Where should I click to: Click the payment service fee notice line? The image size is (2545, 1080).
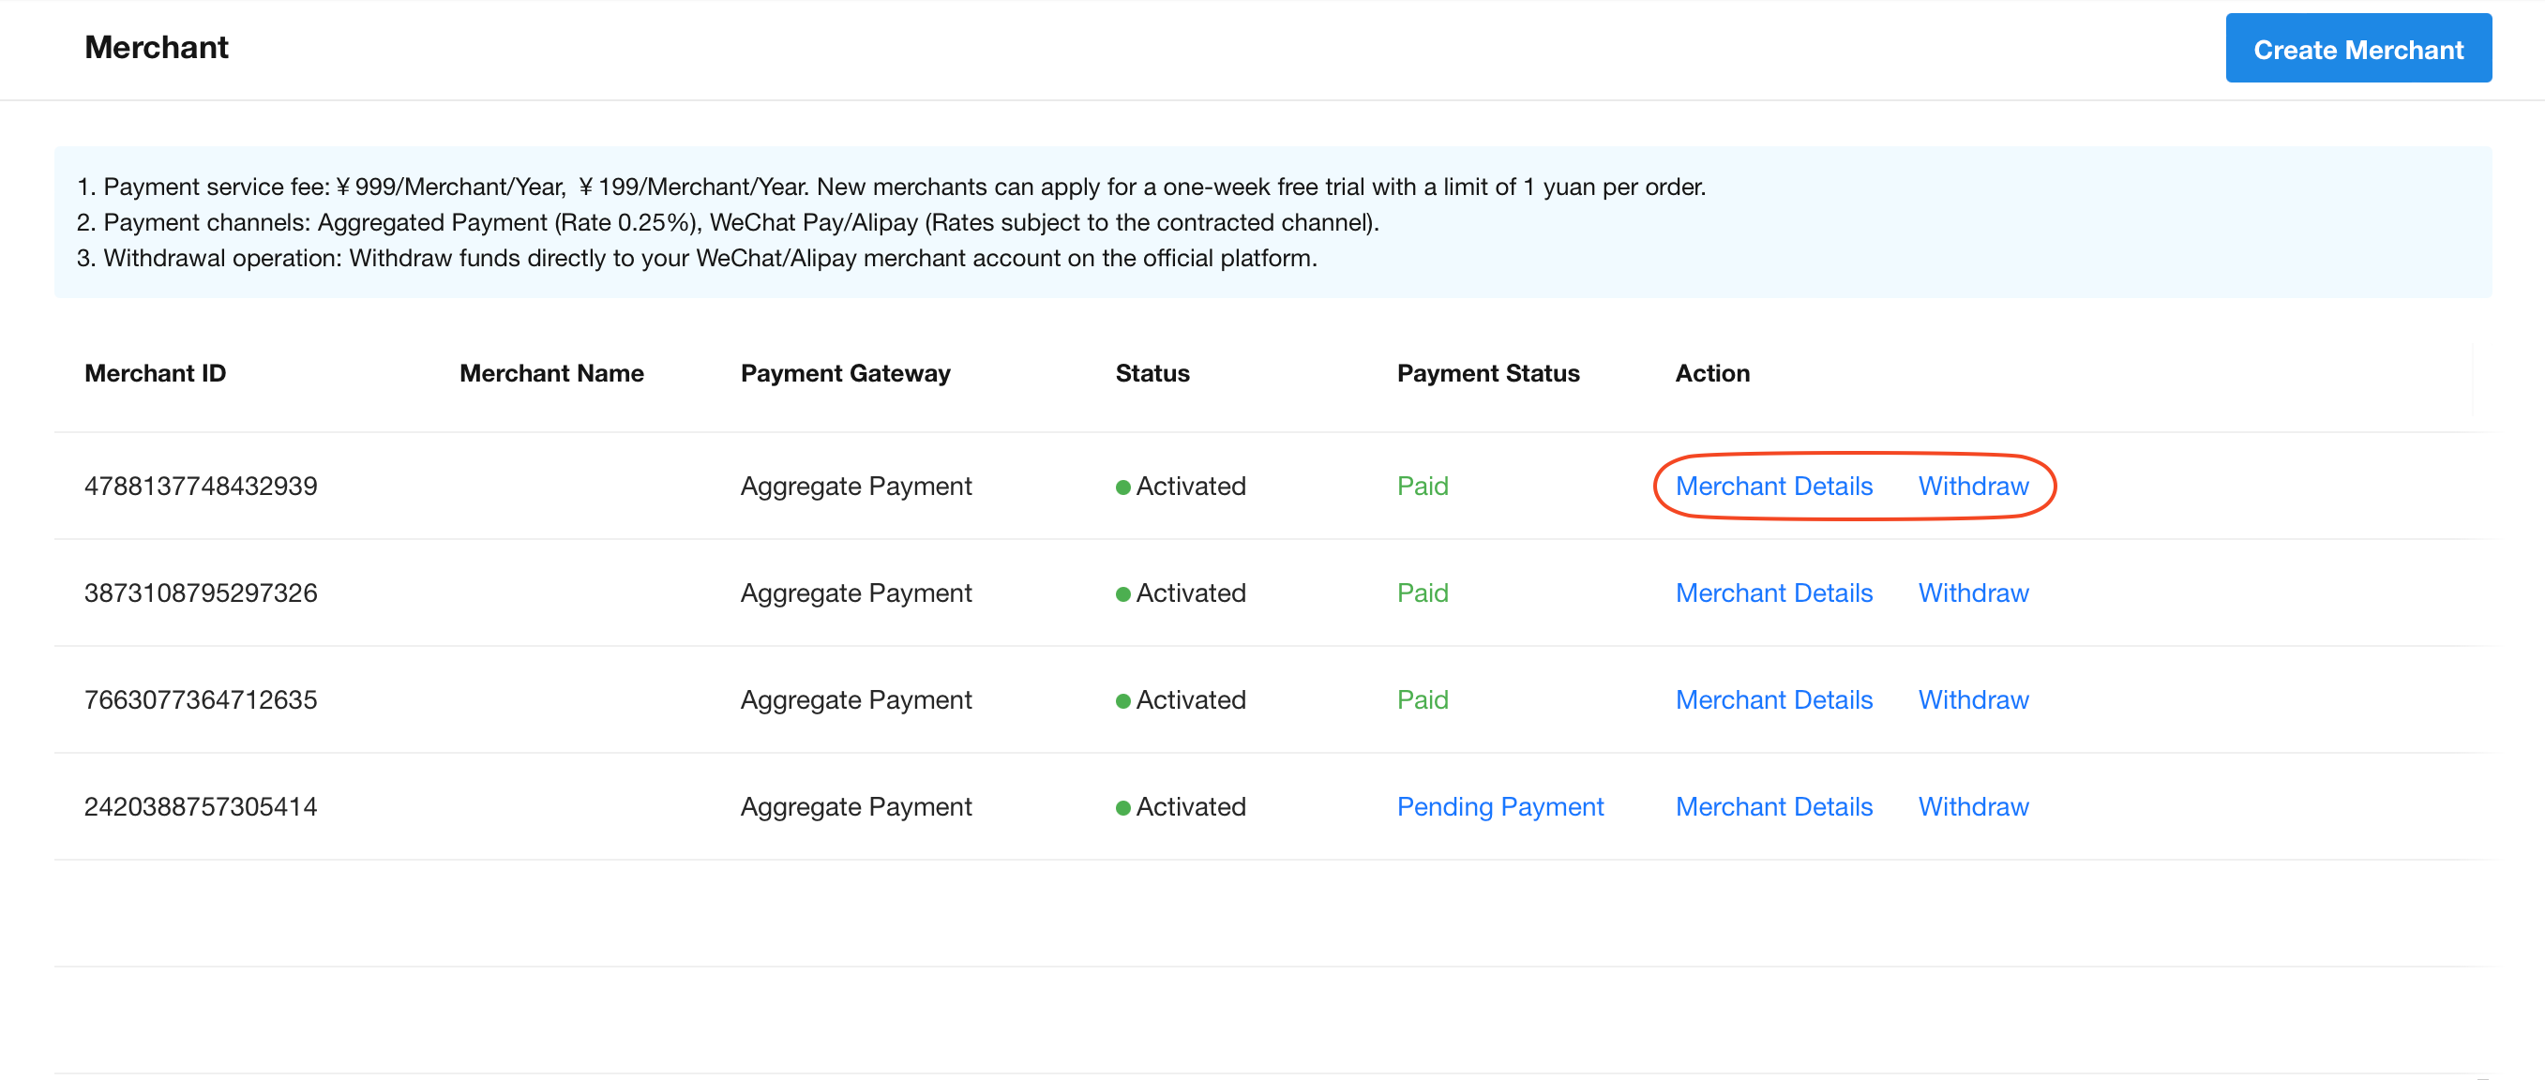pos(891,187)
